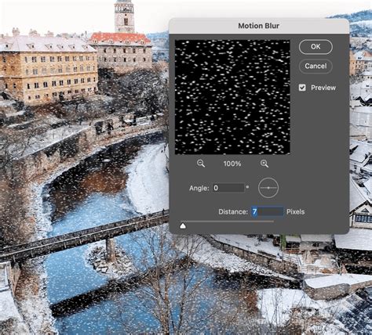Click the Pixels unit label
372x335 pixels.
click(x=295, y=211)
